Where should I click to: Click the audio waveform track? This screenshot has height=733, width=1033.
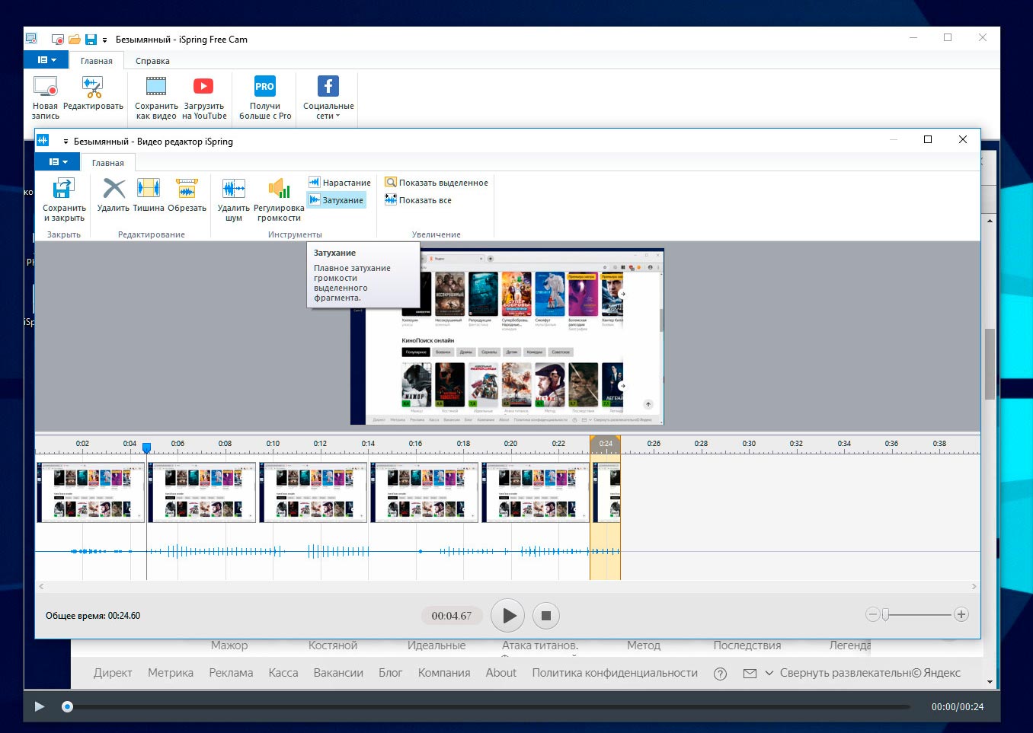(328, 551)
